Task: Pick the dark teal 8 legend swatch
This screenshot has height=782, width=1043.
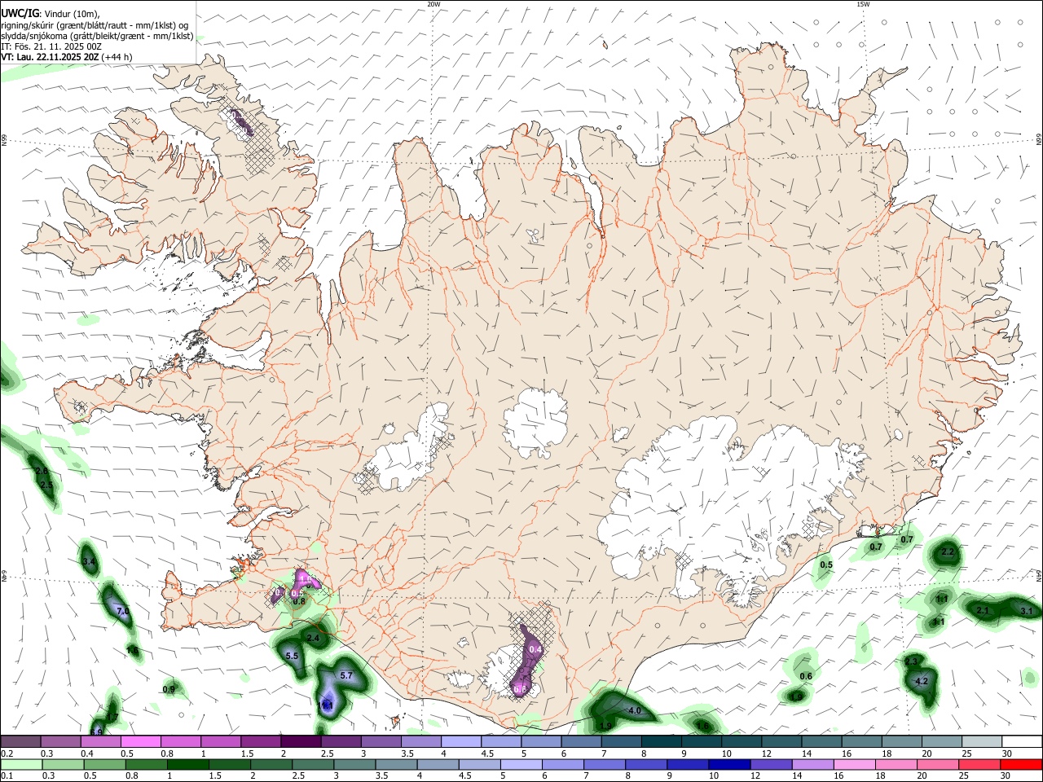Action: tap(661, 742)
